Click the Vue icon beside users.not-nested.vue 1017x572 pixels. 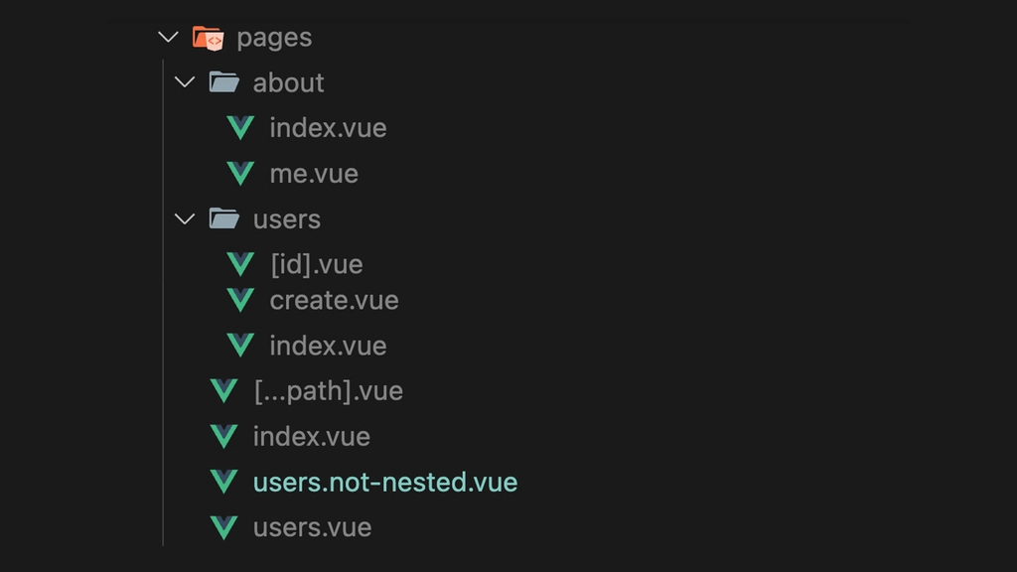pyautogui.click(x=222, y=481)
